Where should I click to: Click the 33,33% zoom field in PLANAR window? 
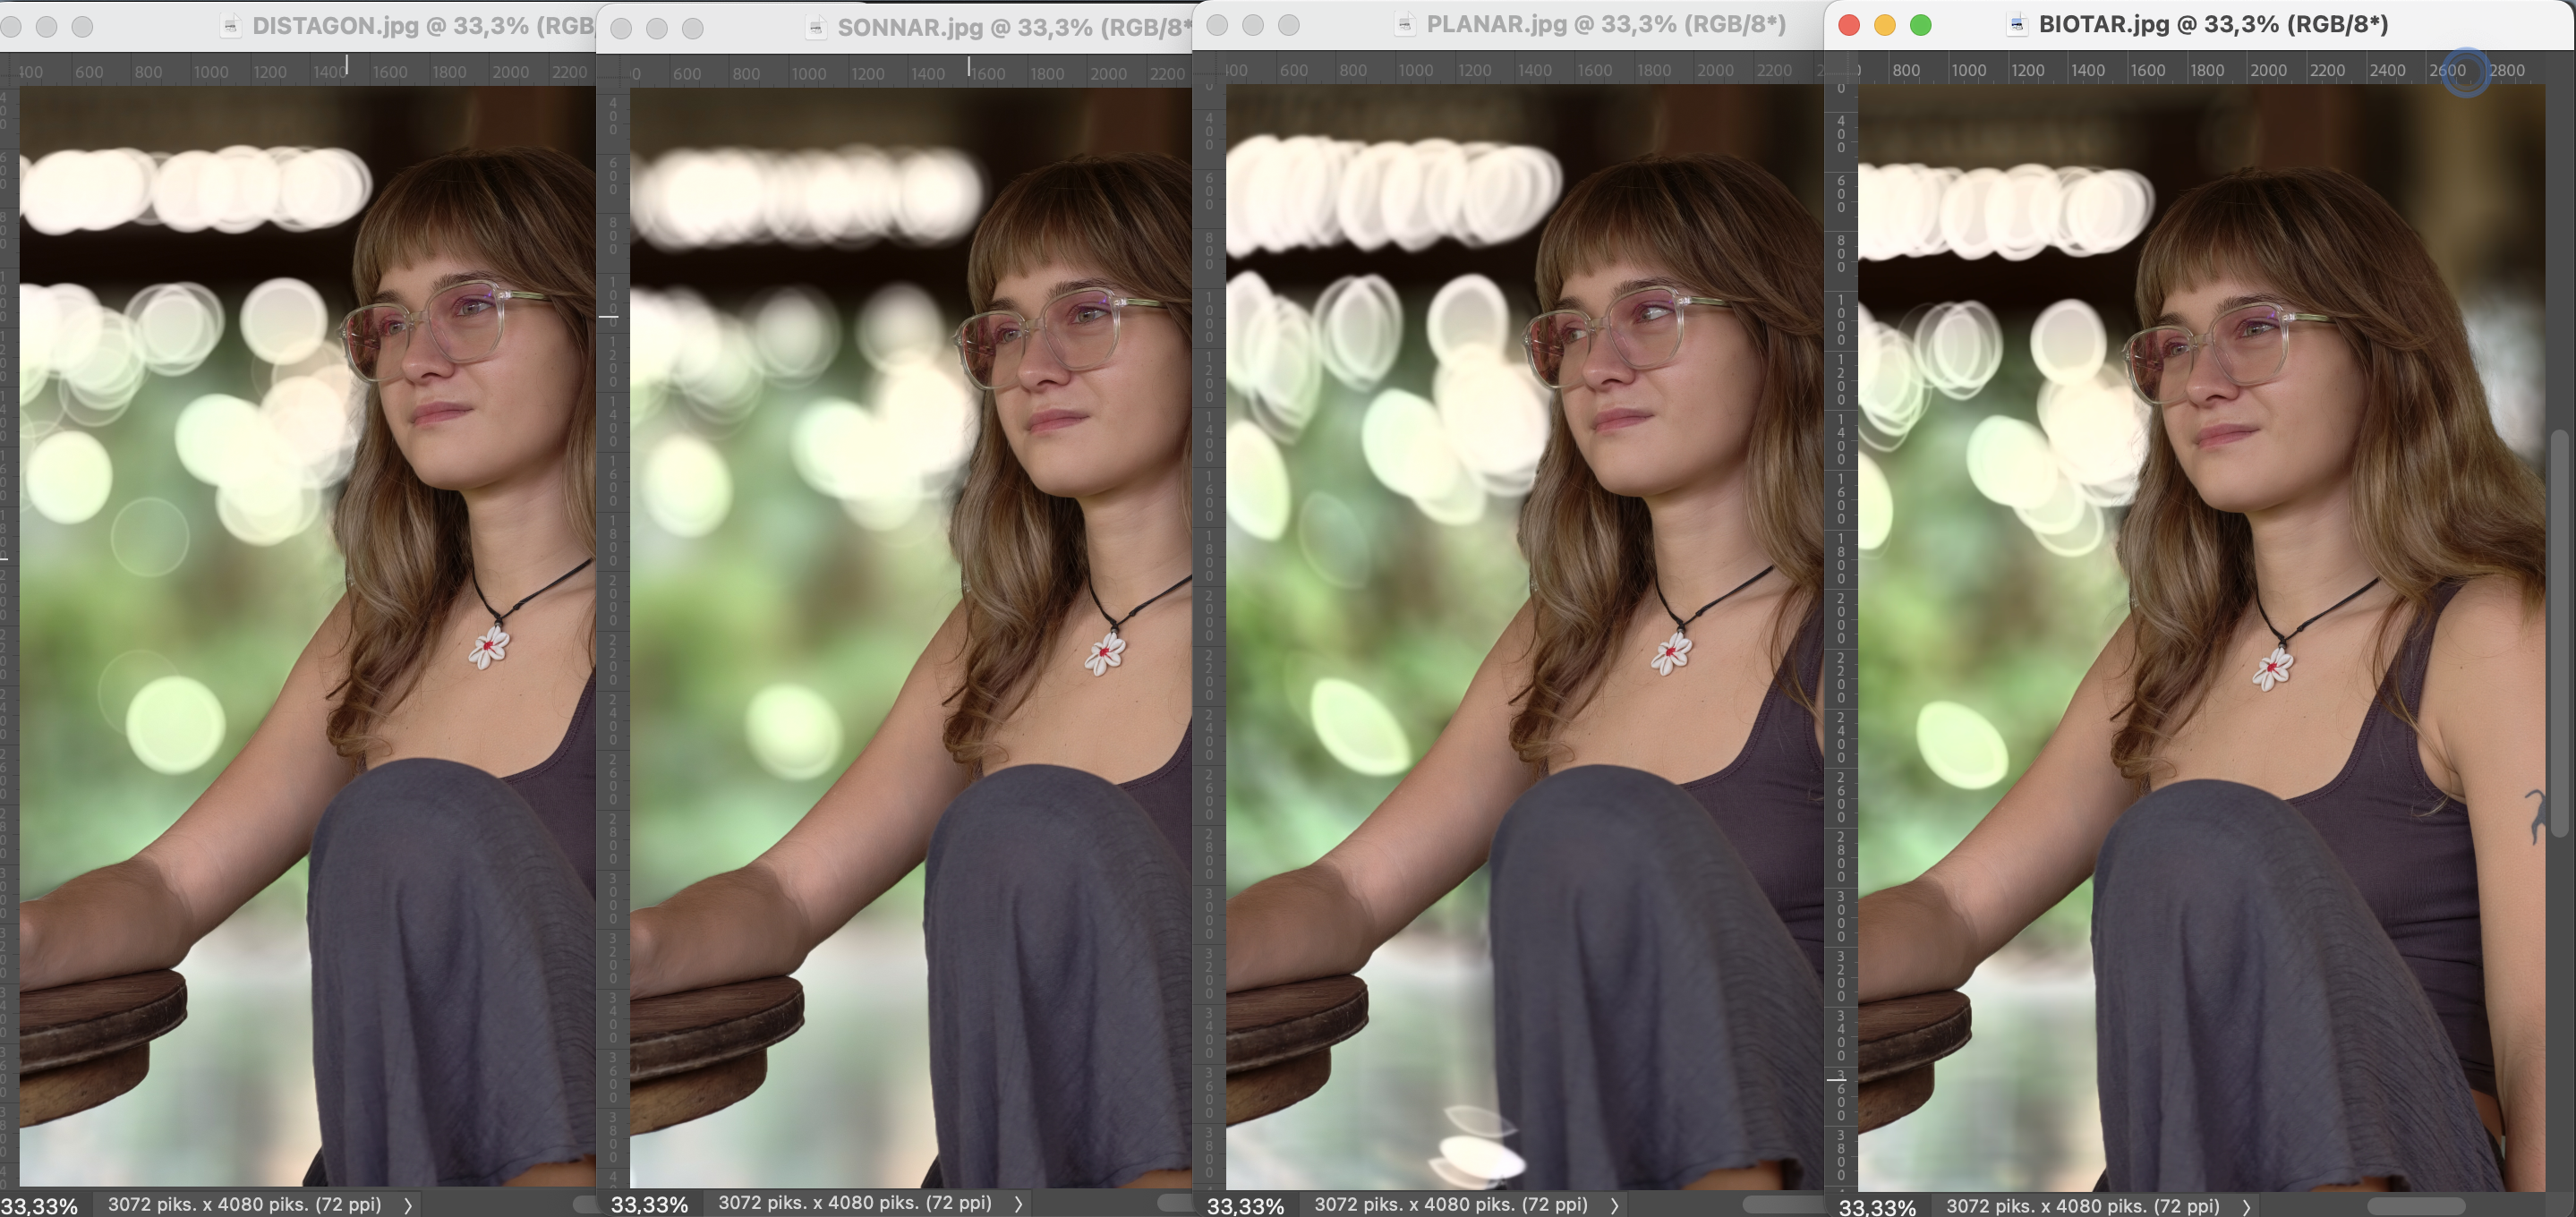pos(1246,1206)
